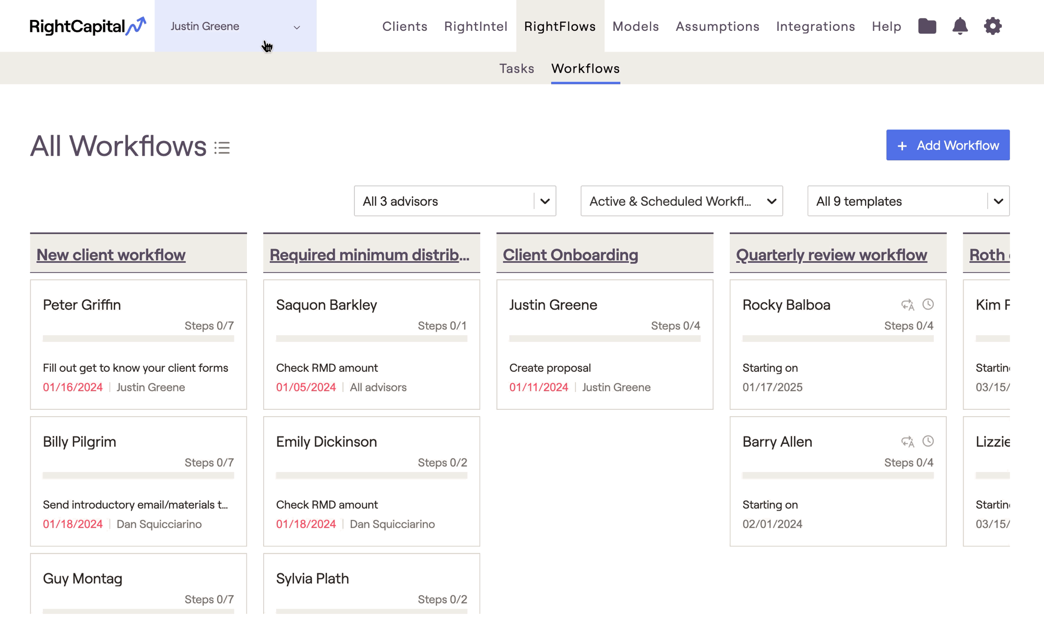The width and height of the screenshot is (1044, 639).
Task: Open the RightIntel menu
Action: 476,26
